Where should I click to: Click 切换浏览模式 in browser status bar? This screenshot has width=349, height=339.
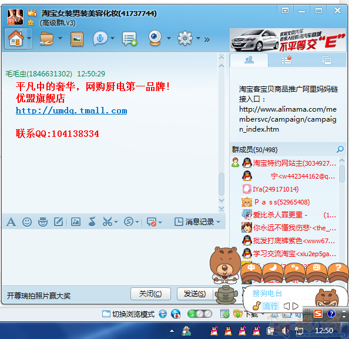click(x=129, y=314)
